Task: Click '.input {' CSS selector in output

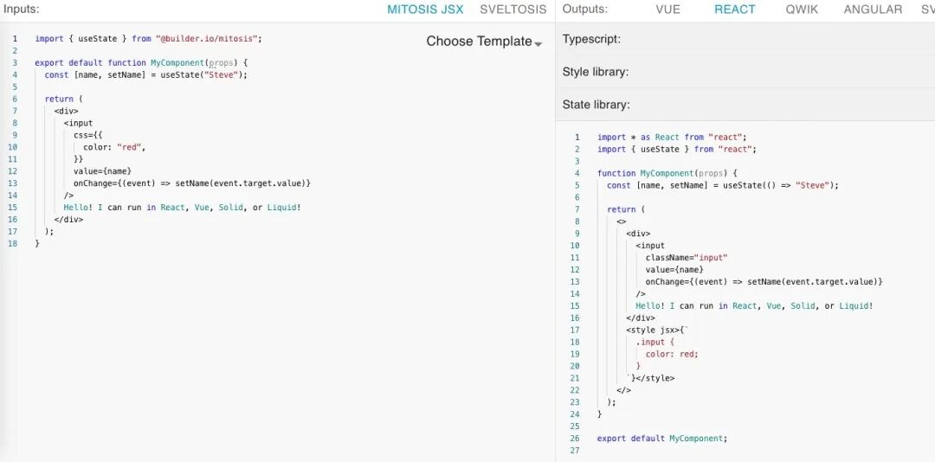Action: [654, 343]
